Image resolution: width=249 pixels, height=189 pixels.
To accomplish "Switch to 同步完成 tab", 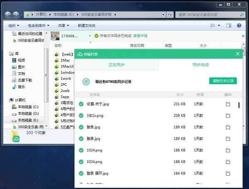I will coord(200,65).
